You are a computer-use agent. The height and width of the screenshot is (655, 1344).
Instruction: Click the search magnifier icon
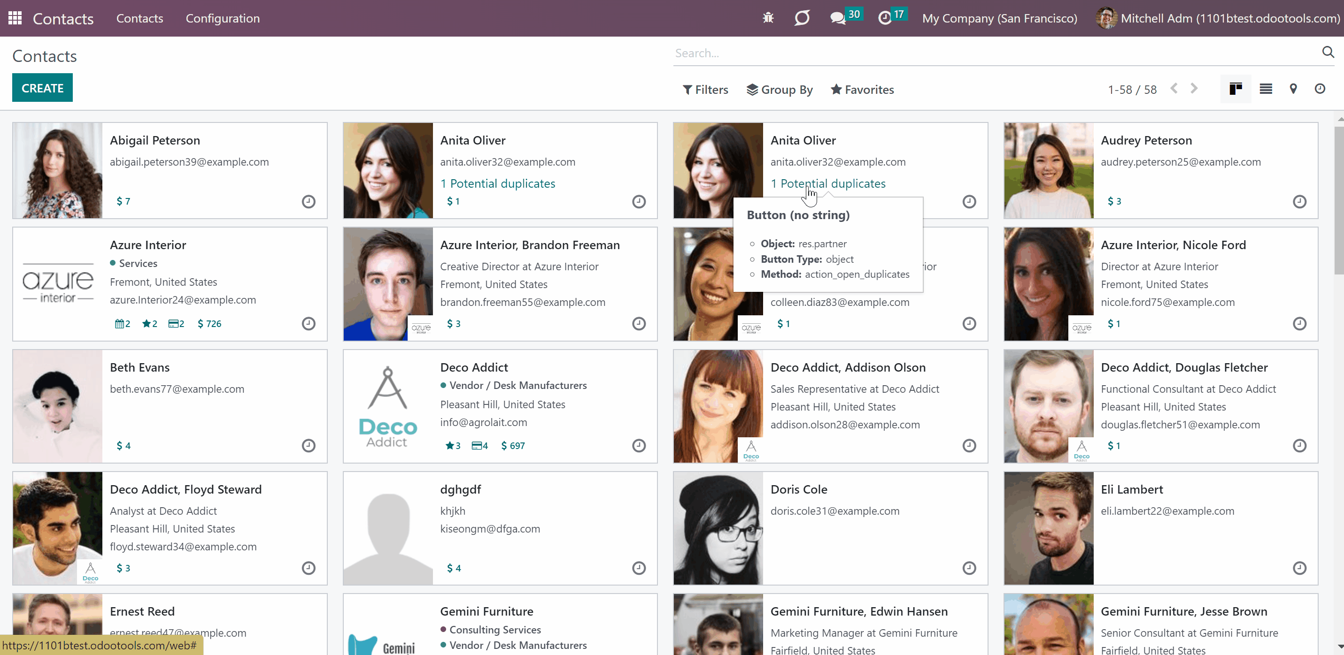[1328, 52]
